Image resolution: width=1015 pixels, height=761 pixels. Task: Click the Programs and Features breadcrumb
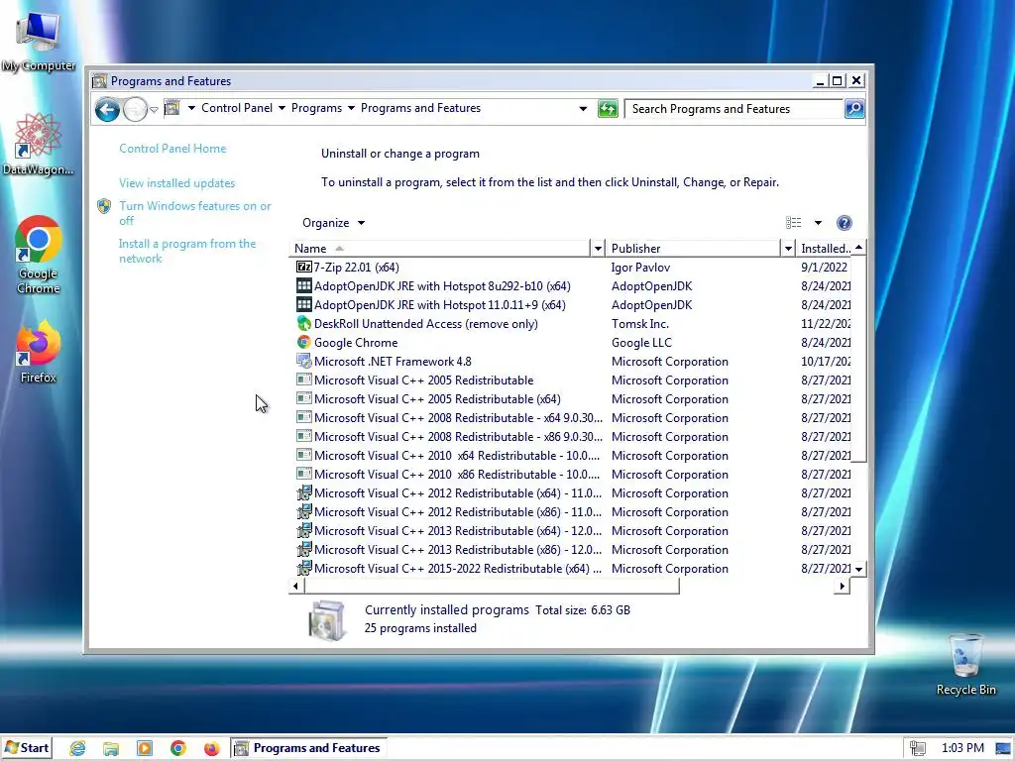click(x=420, y=108)
